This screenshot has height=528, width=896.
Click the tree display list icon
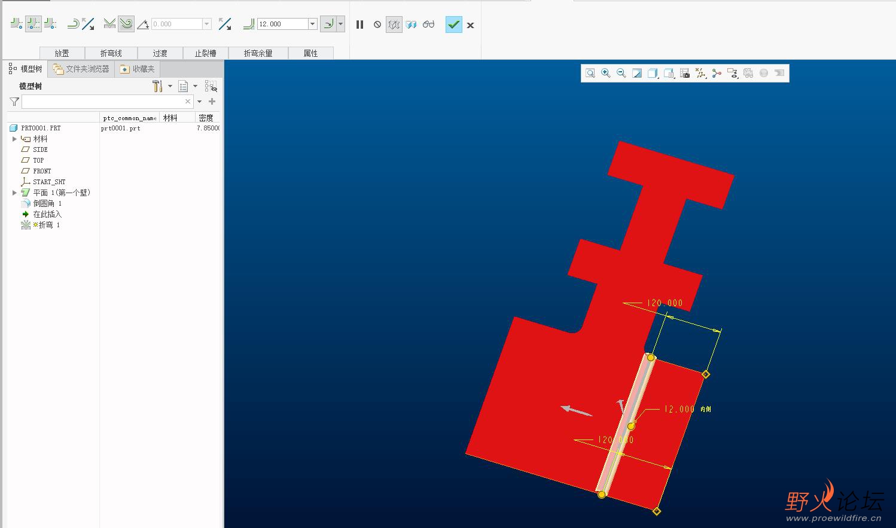coord(183,86)
